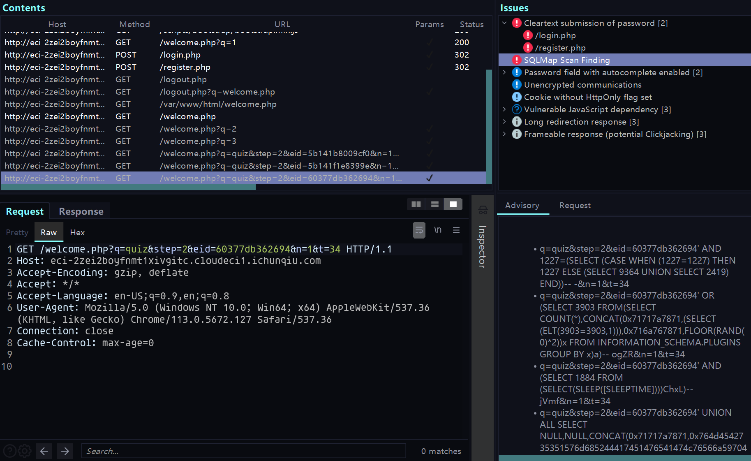Sort contents by URL column header
The width and height of the screenshot is (751, 461).
(x=282, y=24)
